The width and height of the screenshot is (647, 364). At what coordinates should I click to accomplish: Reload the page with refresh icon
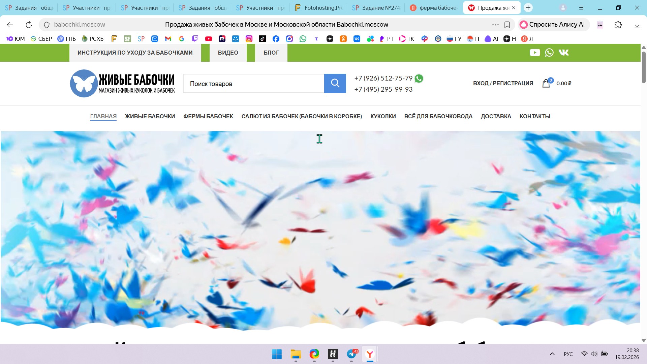click(29, 25)
